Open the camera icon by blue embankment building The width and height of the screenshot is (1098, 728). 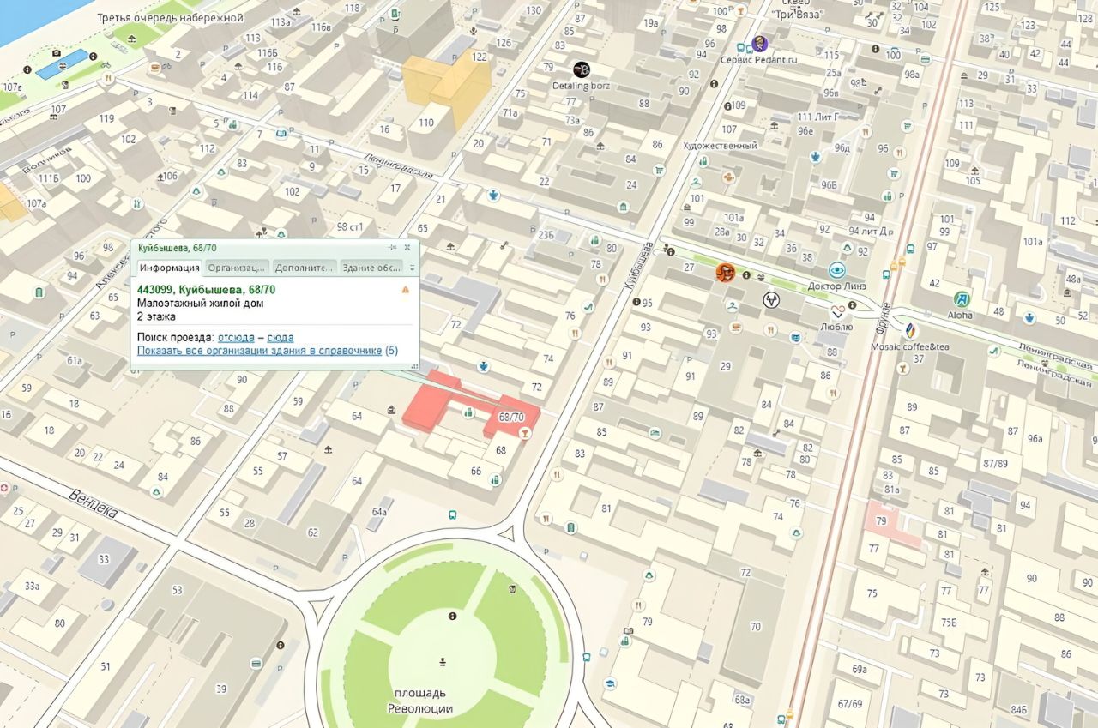pos(57,53)
